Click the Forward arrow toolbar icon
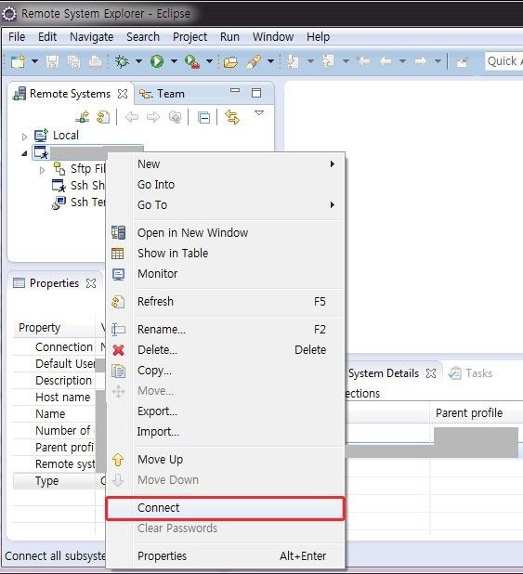 point(421,61)
